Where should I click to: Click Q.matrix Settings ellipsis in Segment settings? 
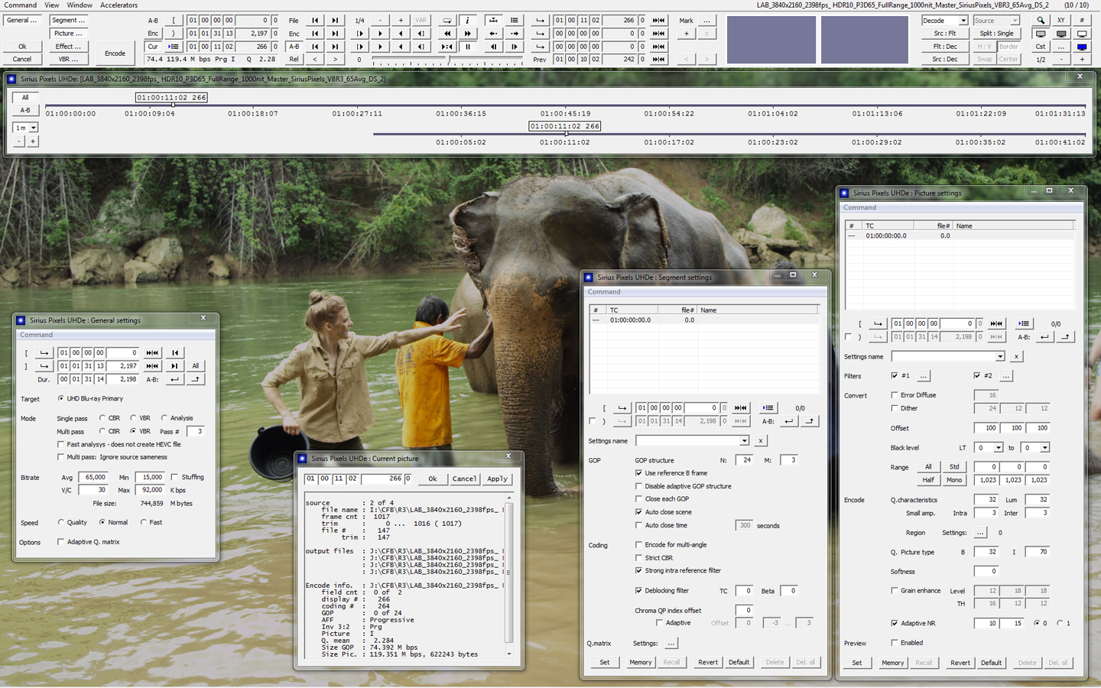tap(671, 643)
